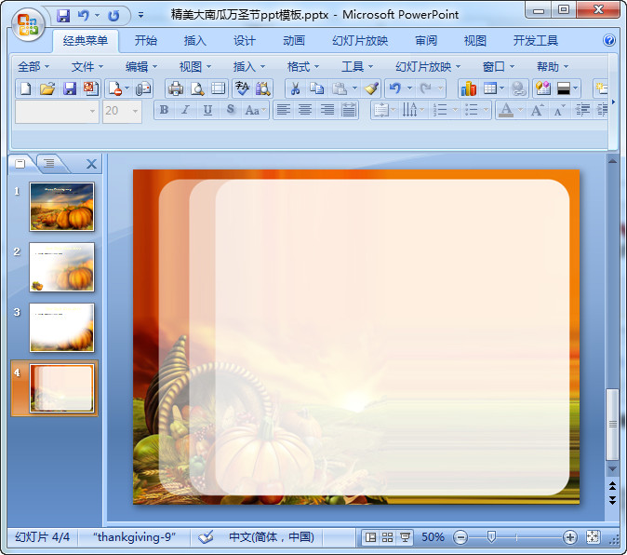The width and height of the screenshot is (627, 555).
Task: Open the 动画 ribbon tab
Action: coord(294,40)
